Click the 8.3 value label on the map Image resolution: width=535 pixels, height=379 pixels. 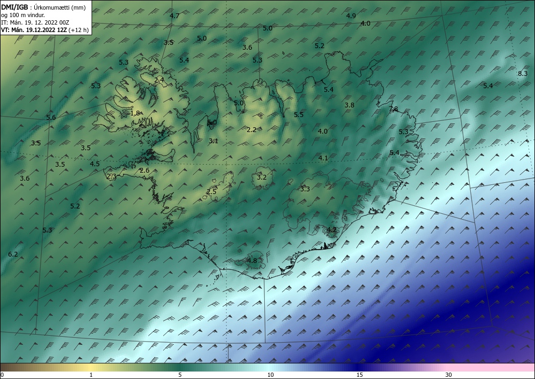click(523, 74)
